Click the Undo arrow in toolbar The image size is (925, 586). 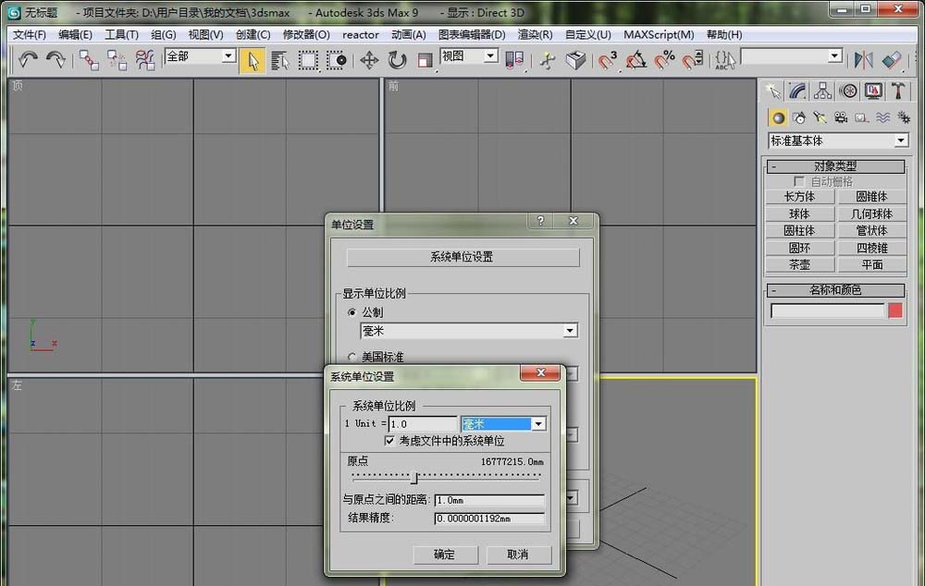(x=28, y=59)
